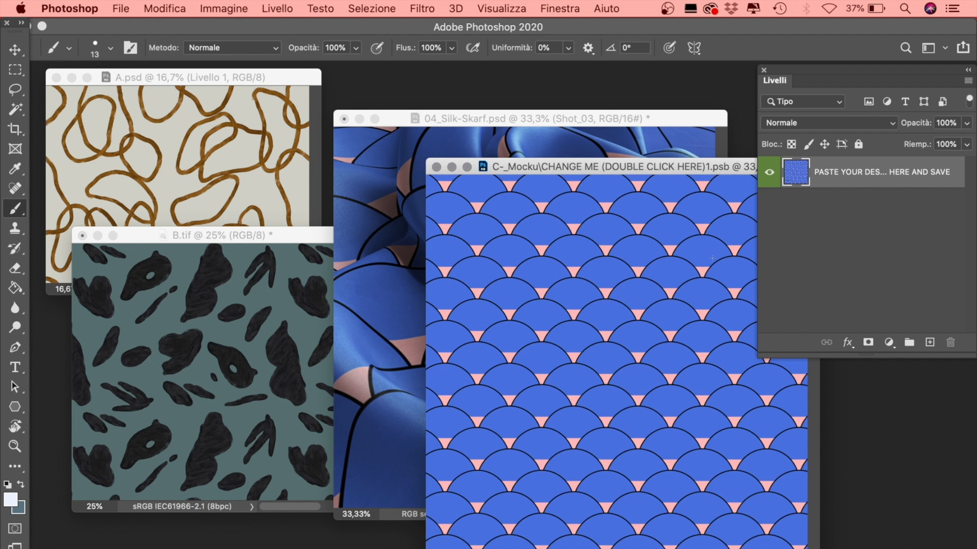Open the File menu

pyautogui.click(x=121, y=9)
